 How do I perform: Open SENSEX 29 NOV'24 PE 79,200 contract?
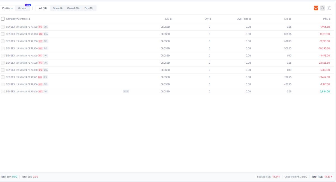coord(22,56)
